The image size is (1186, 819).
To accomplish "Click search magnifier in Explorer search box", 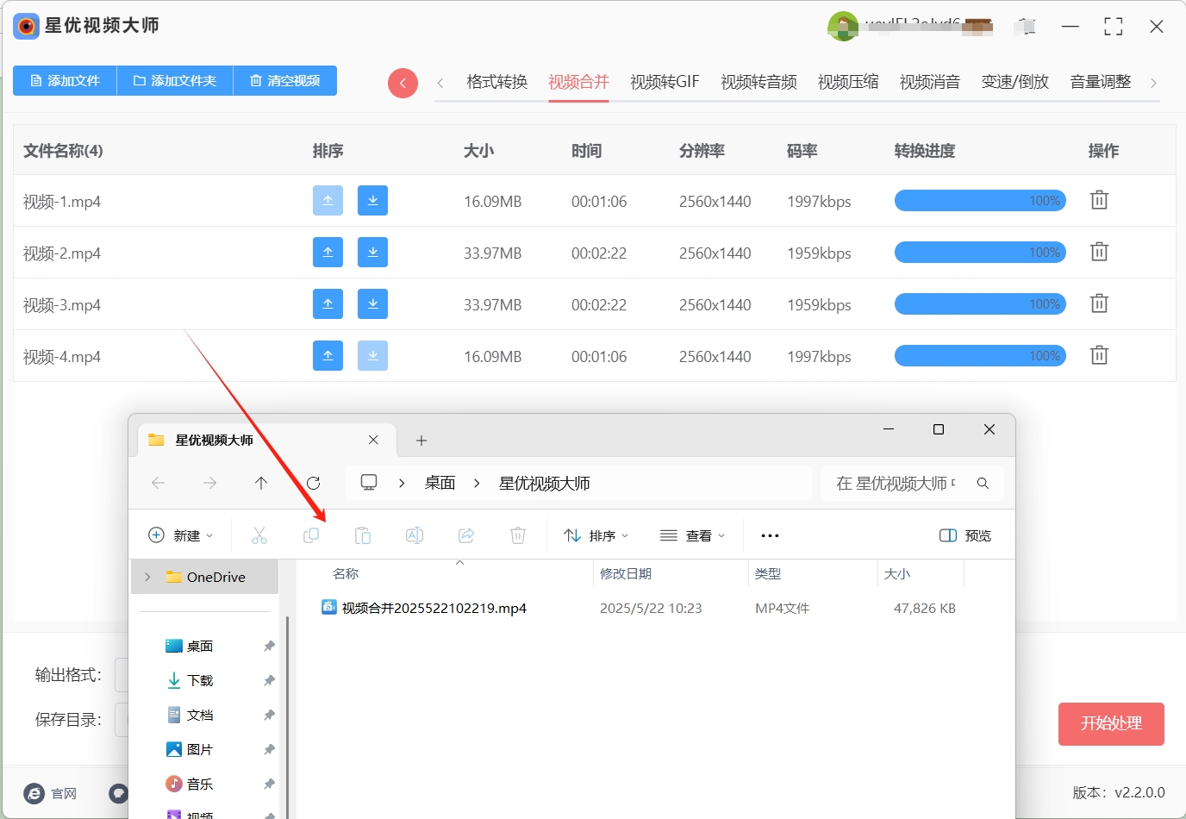I will [983, 483].
